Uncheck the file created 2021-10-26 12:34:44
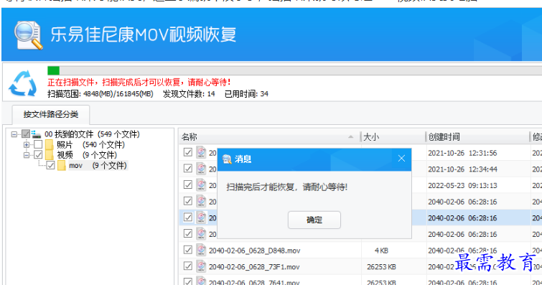The image size is (542, 285). tap(187, 169)
